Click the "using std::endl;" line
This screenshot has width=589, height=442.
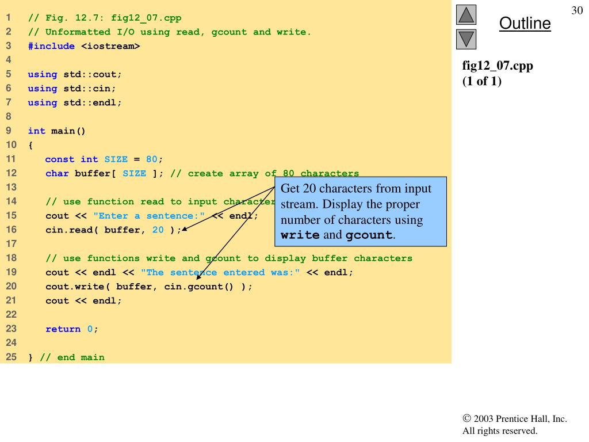tap(75, 102)
